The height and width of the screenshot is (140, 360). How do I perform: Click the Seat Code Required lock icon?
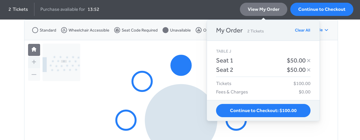117,30
